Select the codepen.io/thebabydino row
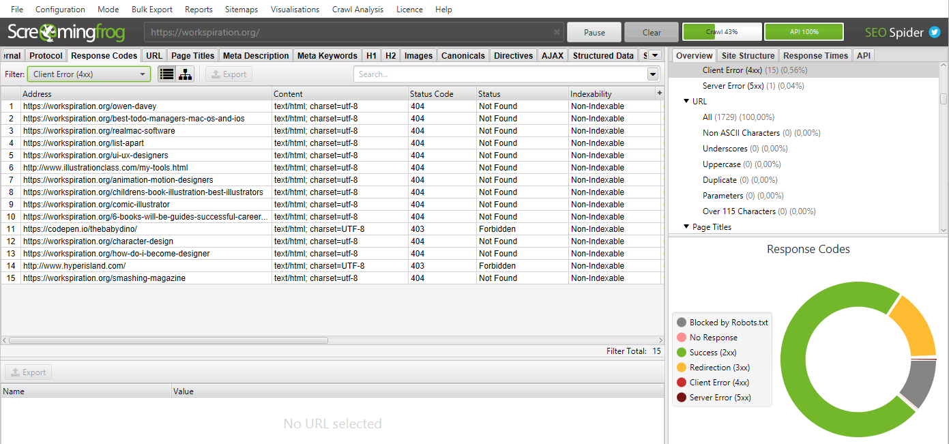The width and height of the screenshot is (949, 444). [x=332, y=229]
